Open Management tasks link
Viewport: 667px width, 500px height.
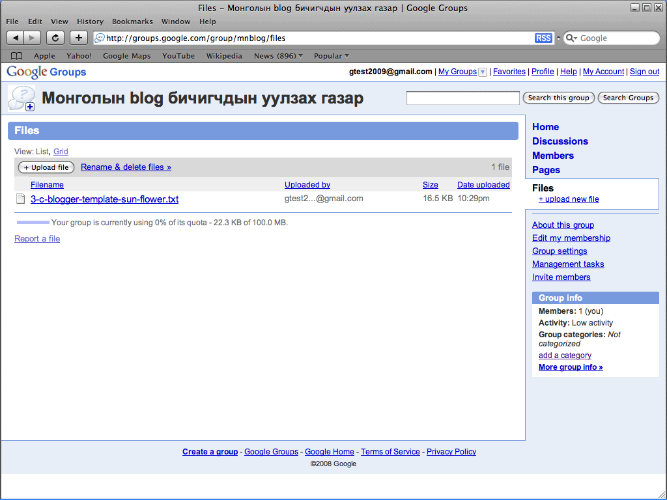coord(568,264)
